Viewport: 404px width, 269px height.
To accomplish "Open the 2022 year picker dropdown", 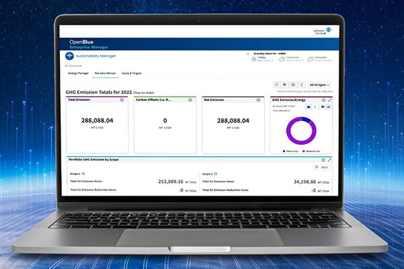I will (323, 167).
